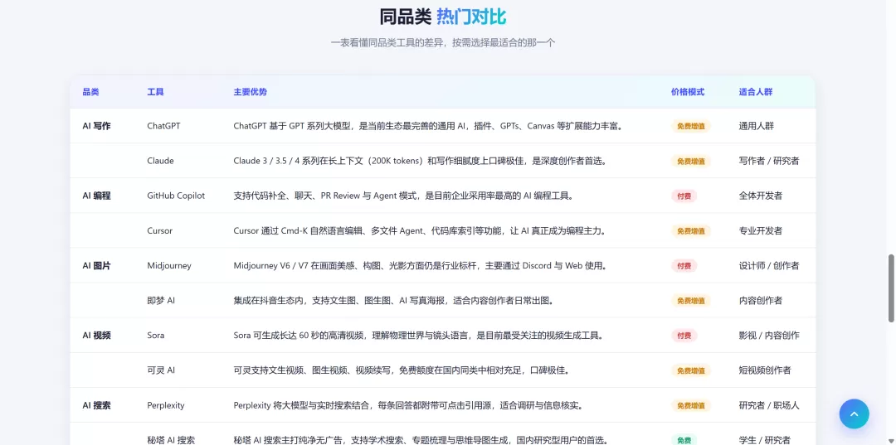This screenshot has width=896, height=445.
Task: Click the AI 写作 category cell
Action: click(x=96, y=126)
